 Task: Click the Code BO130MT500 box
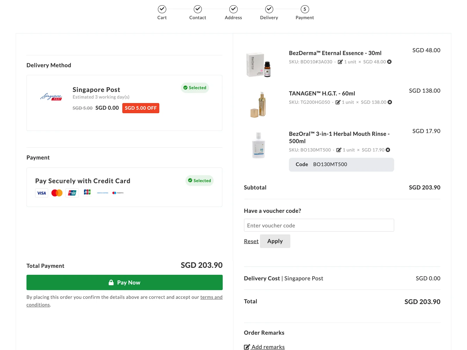click(x=341, y=164)
